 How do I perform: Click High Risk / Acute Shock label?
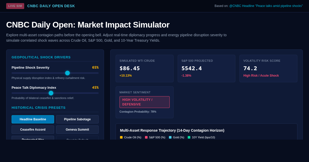click(261, 76)
